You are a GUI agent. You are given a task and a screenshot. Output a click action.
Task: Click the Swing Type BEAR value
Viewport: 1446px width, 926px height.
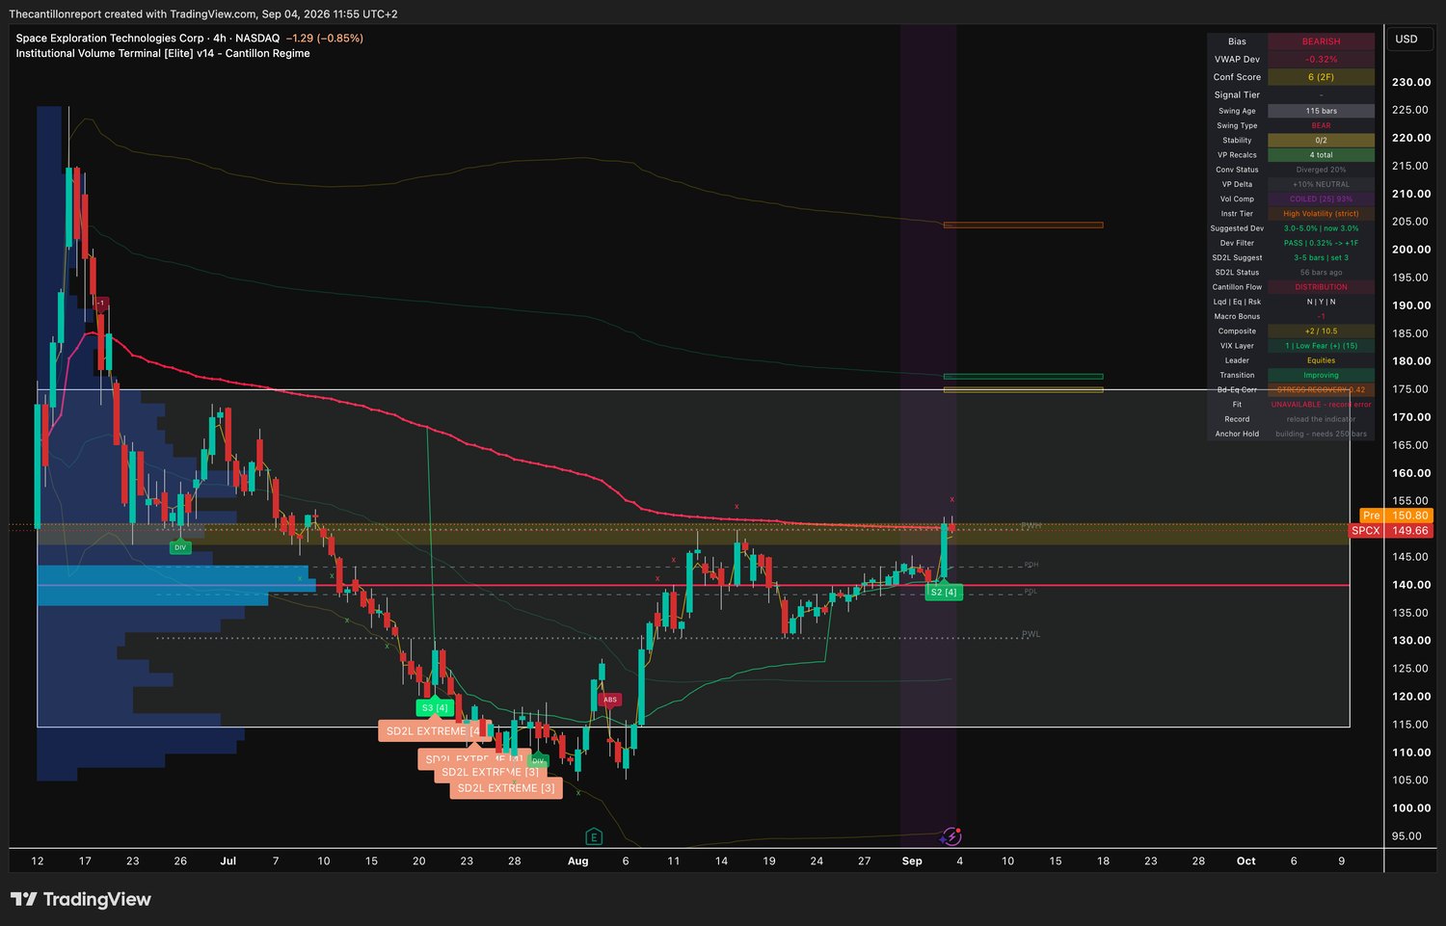coord(1321,125)
